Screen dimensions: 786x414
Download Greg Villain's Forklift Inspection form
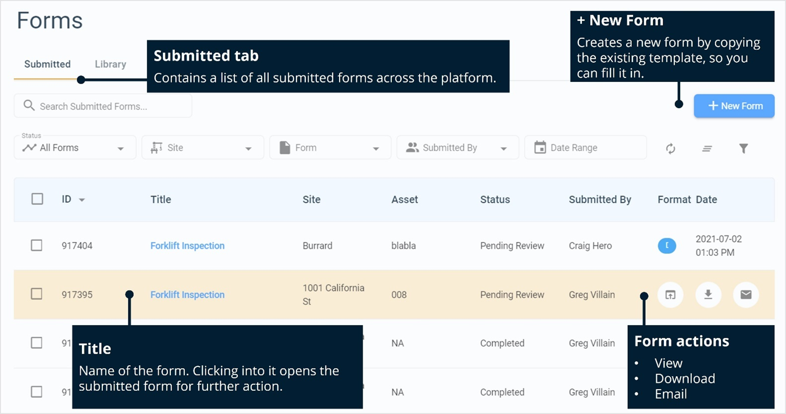point(708,295)
